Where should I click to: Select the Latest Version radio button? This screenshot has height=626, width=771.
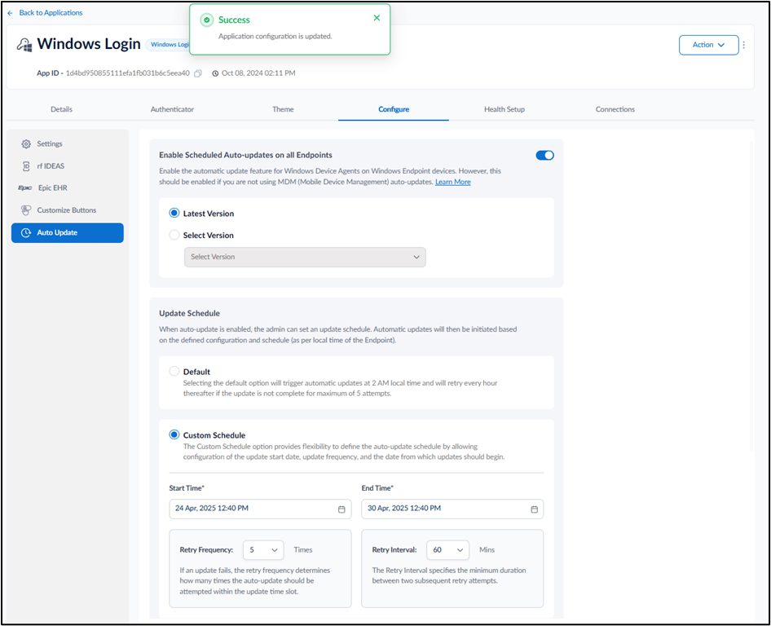[x=174, y=213]
